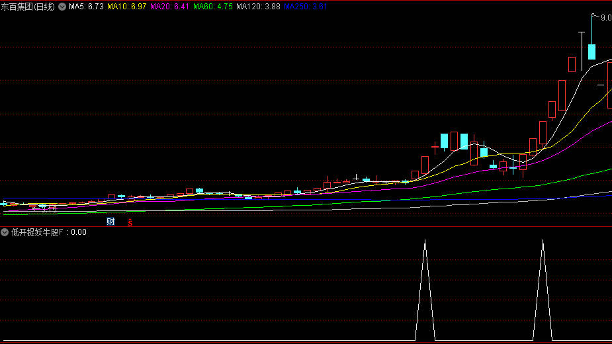This screenshot has height=344, width=612.
Task: Select the MA5: 6.73 legend label
Action: pos(87,6)
